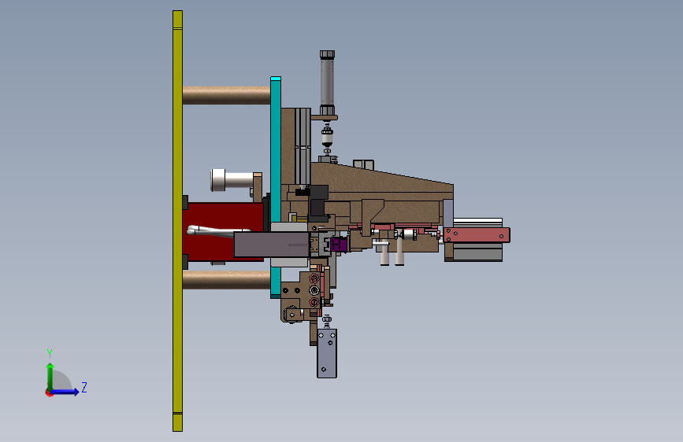Select the lower brown support rod
The image size is (683, 442).
(226, 280)
